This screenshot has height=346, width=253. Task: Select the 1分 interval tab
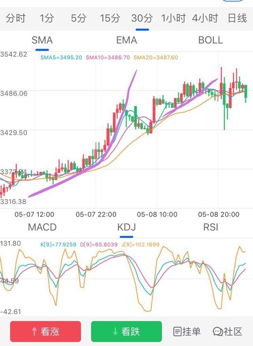tap(47, 18)
